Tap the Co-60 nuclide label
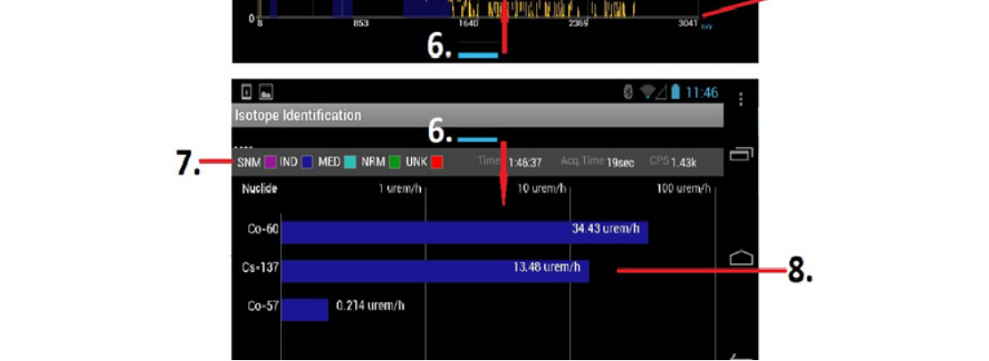The height and width of the screenshot is (361, 989). pos(263,229)
